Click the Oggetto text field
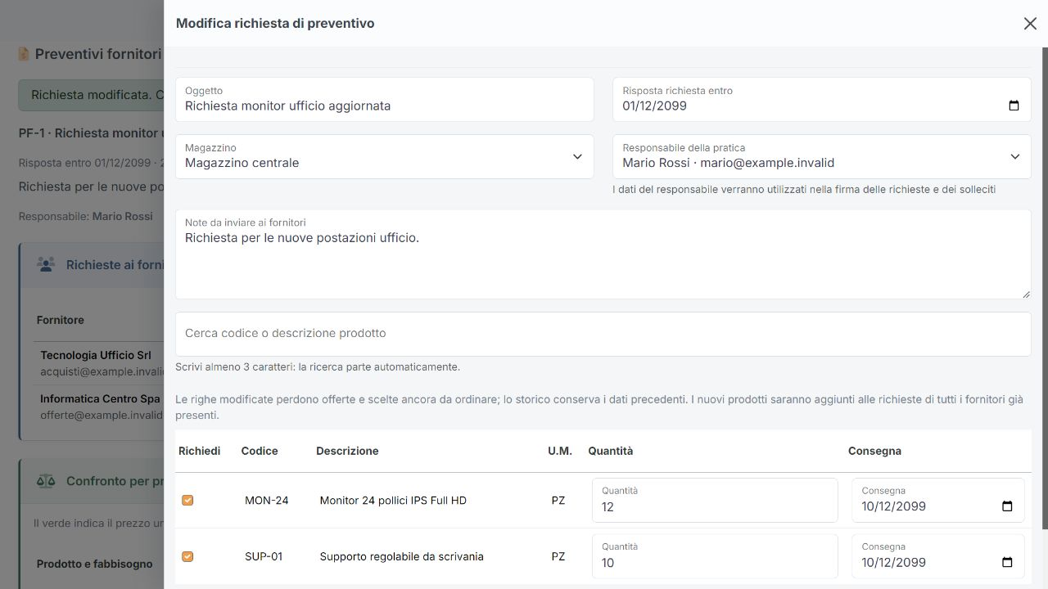1048x589 pixels. click(385, 100)
